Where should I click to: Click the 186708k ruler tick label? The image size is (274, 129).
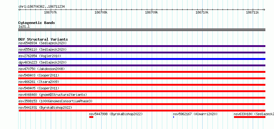pos(101,12)
